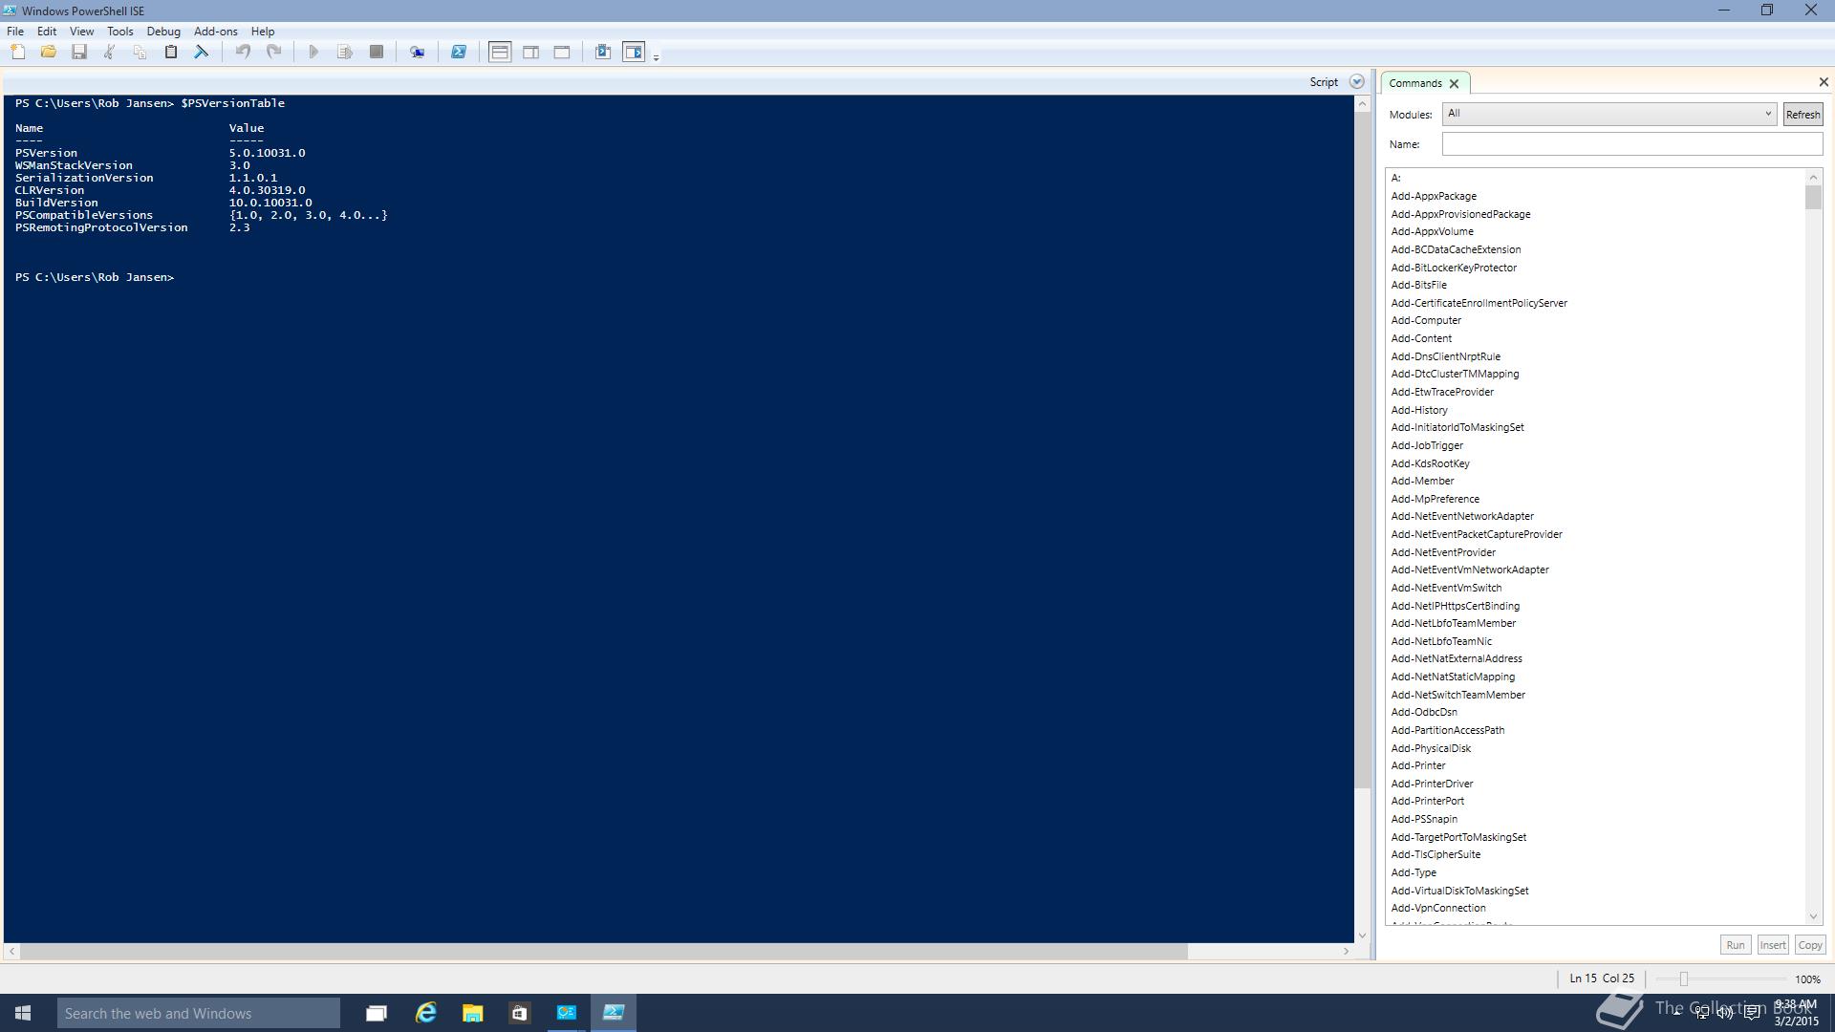Select Add-Type command

(1414, 873)
